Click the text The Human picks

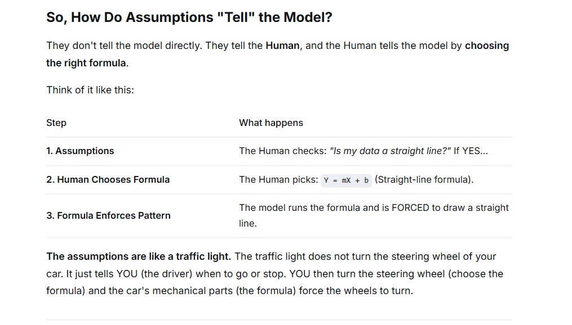point(279,180)
